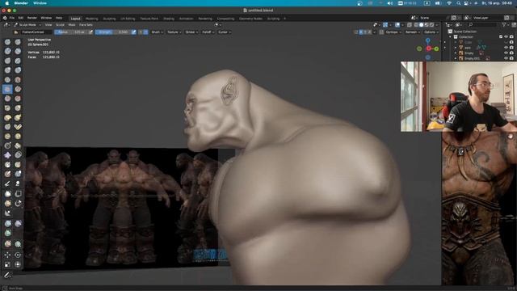Screen dimensions: 517x291
Task: Click the Blender logo menu icon
Action: click(5, 18)
